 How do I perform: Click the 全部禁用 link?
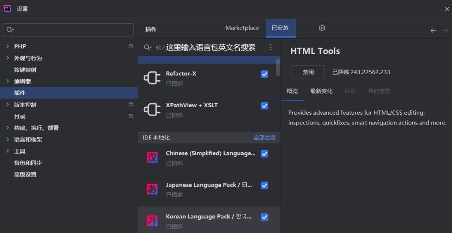click(x=264, y=138)
